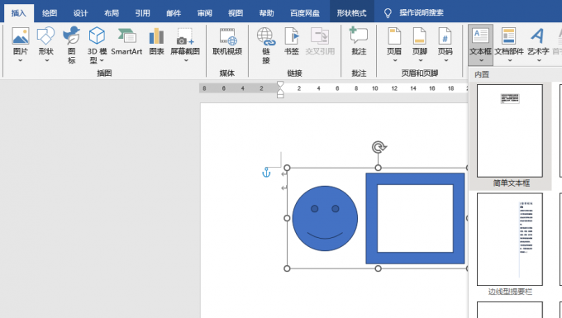Click the 页脚 (Footer) icon
The height and width of the screenshot is (318, 562).
[419, 36]
